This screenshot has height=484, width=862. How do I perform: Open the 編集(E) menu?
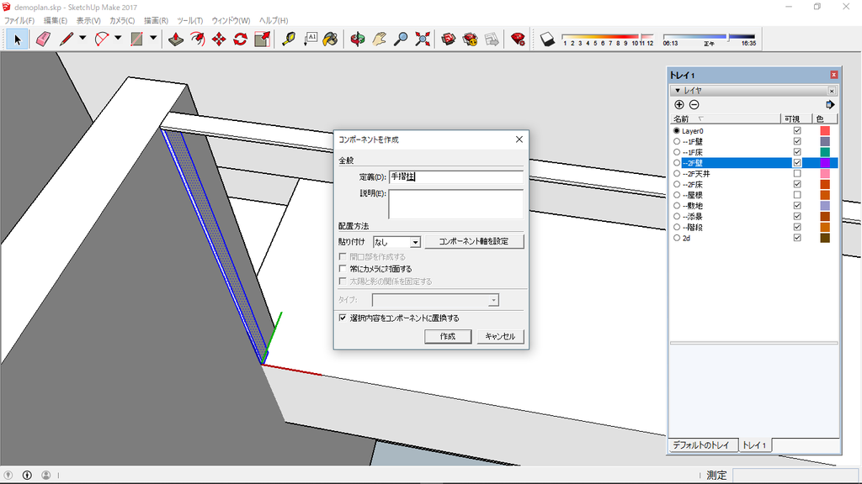56,20
